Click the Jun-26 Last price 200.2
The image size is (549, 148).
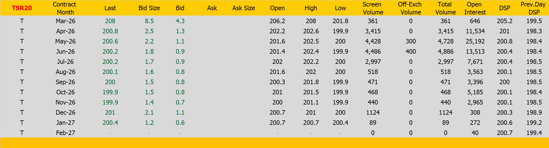pos(110,52)
